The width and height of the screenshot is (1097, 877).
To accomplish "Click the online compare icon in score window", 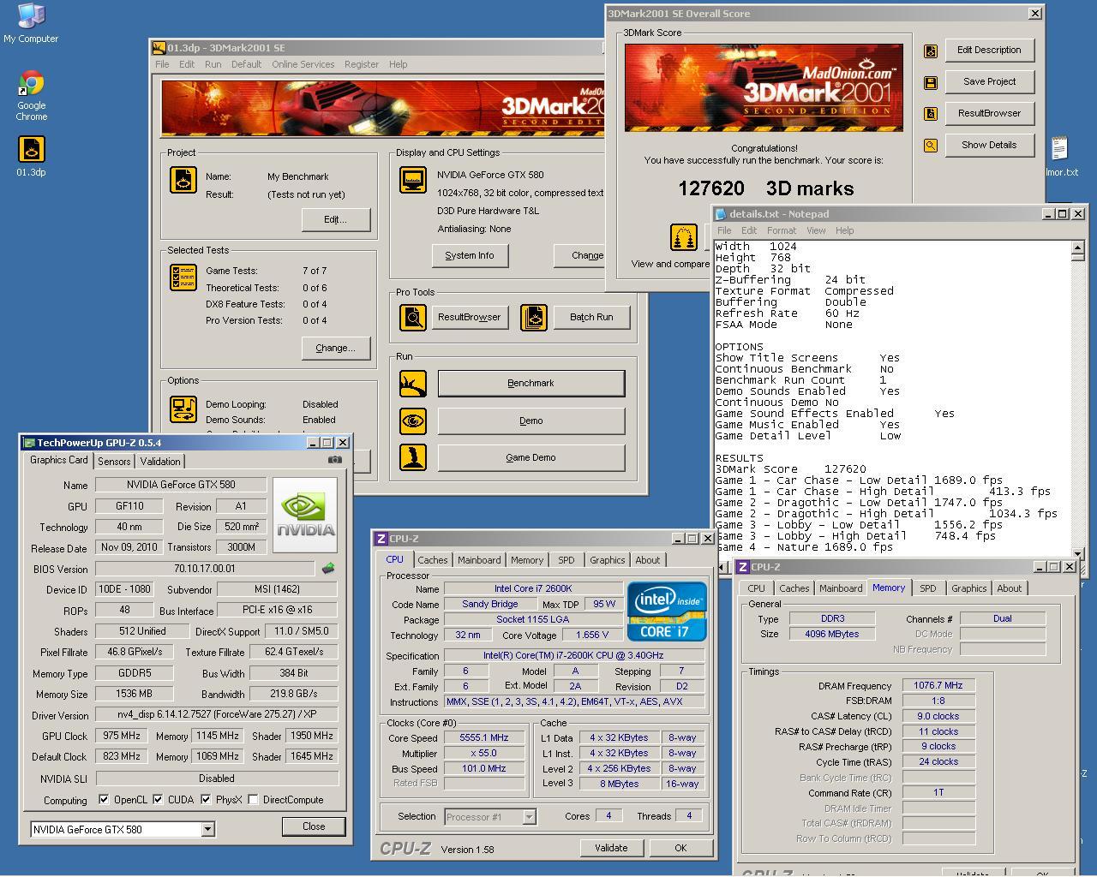I will coord(684,237).
